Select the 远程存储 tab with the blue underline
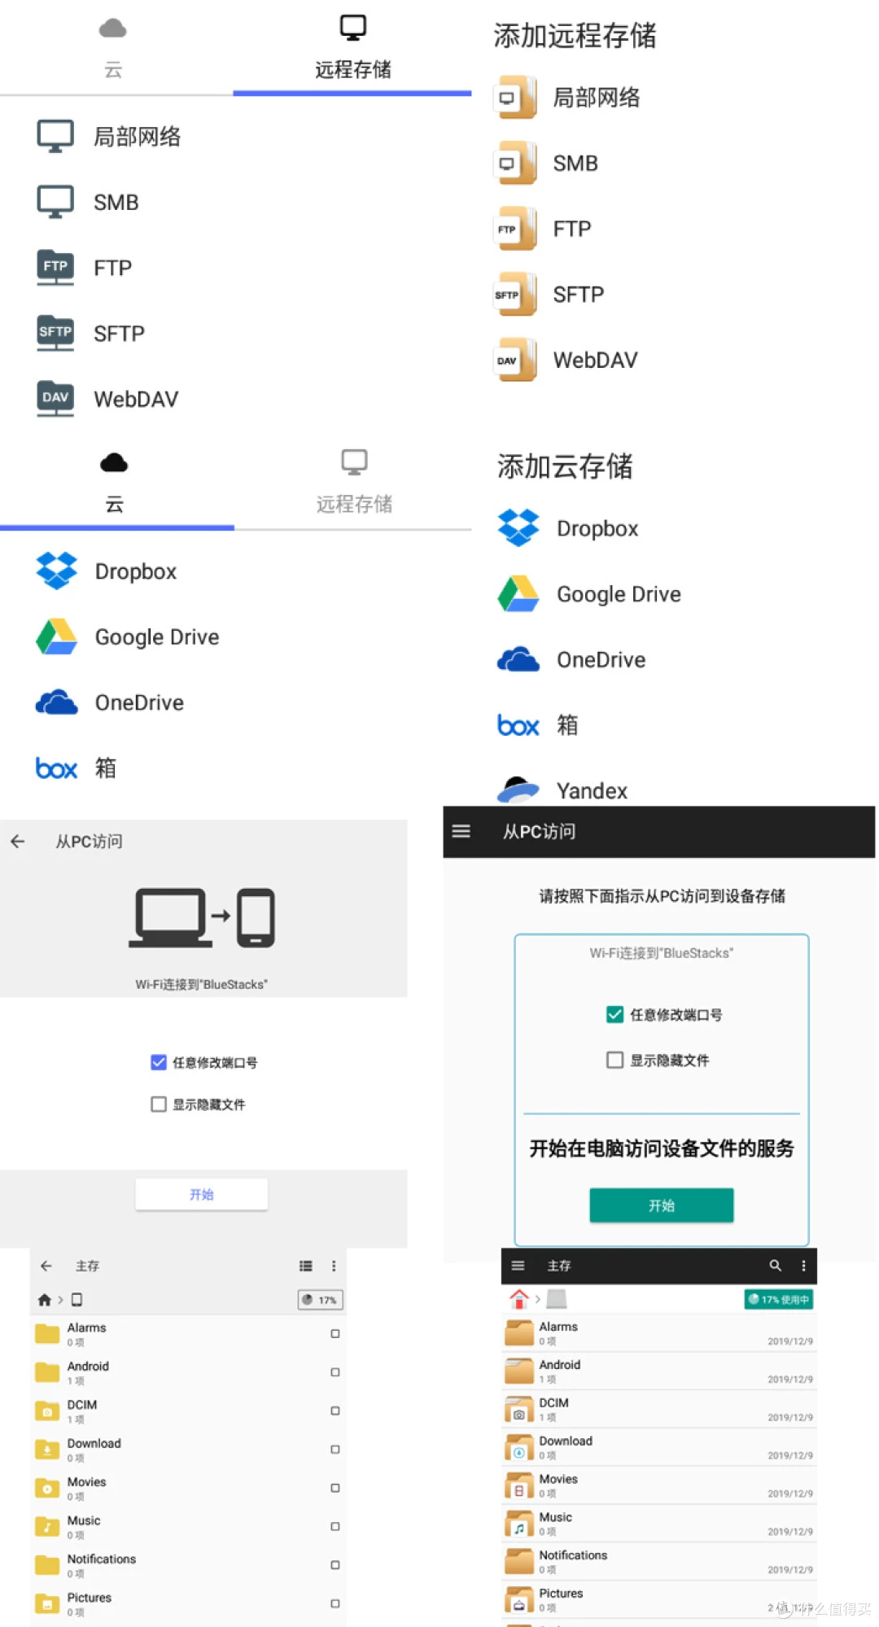Screen dimensions: 879x1627 352,46
